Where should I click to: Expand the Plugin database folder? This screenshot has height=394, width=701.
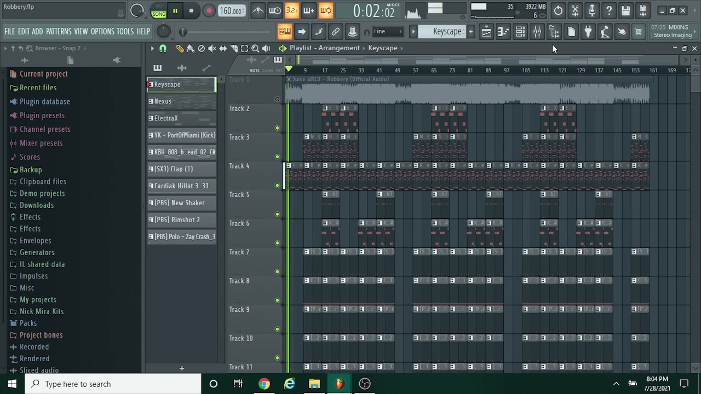(x=45, y=101)
